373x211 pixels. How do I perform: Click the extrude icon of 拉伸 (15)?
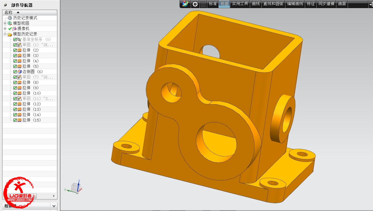click(x=19, y=120)
